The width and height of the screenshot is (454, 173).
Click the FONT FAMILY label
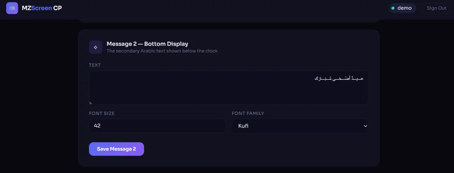pyautogui.click(x=248, y=113)
